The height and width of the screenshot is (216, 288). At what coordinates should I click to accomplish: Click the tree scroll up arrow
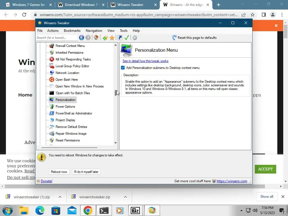click(x=116, y=45)
